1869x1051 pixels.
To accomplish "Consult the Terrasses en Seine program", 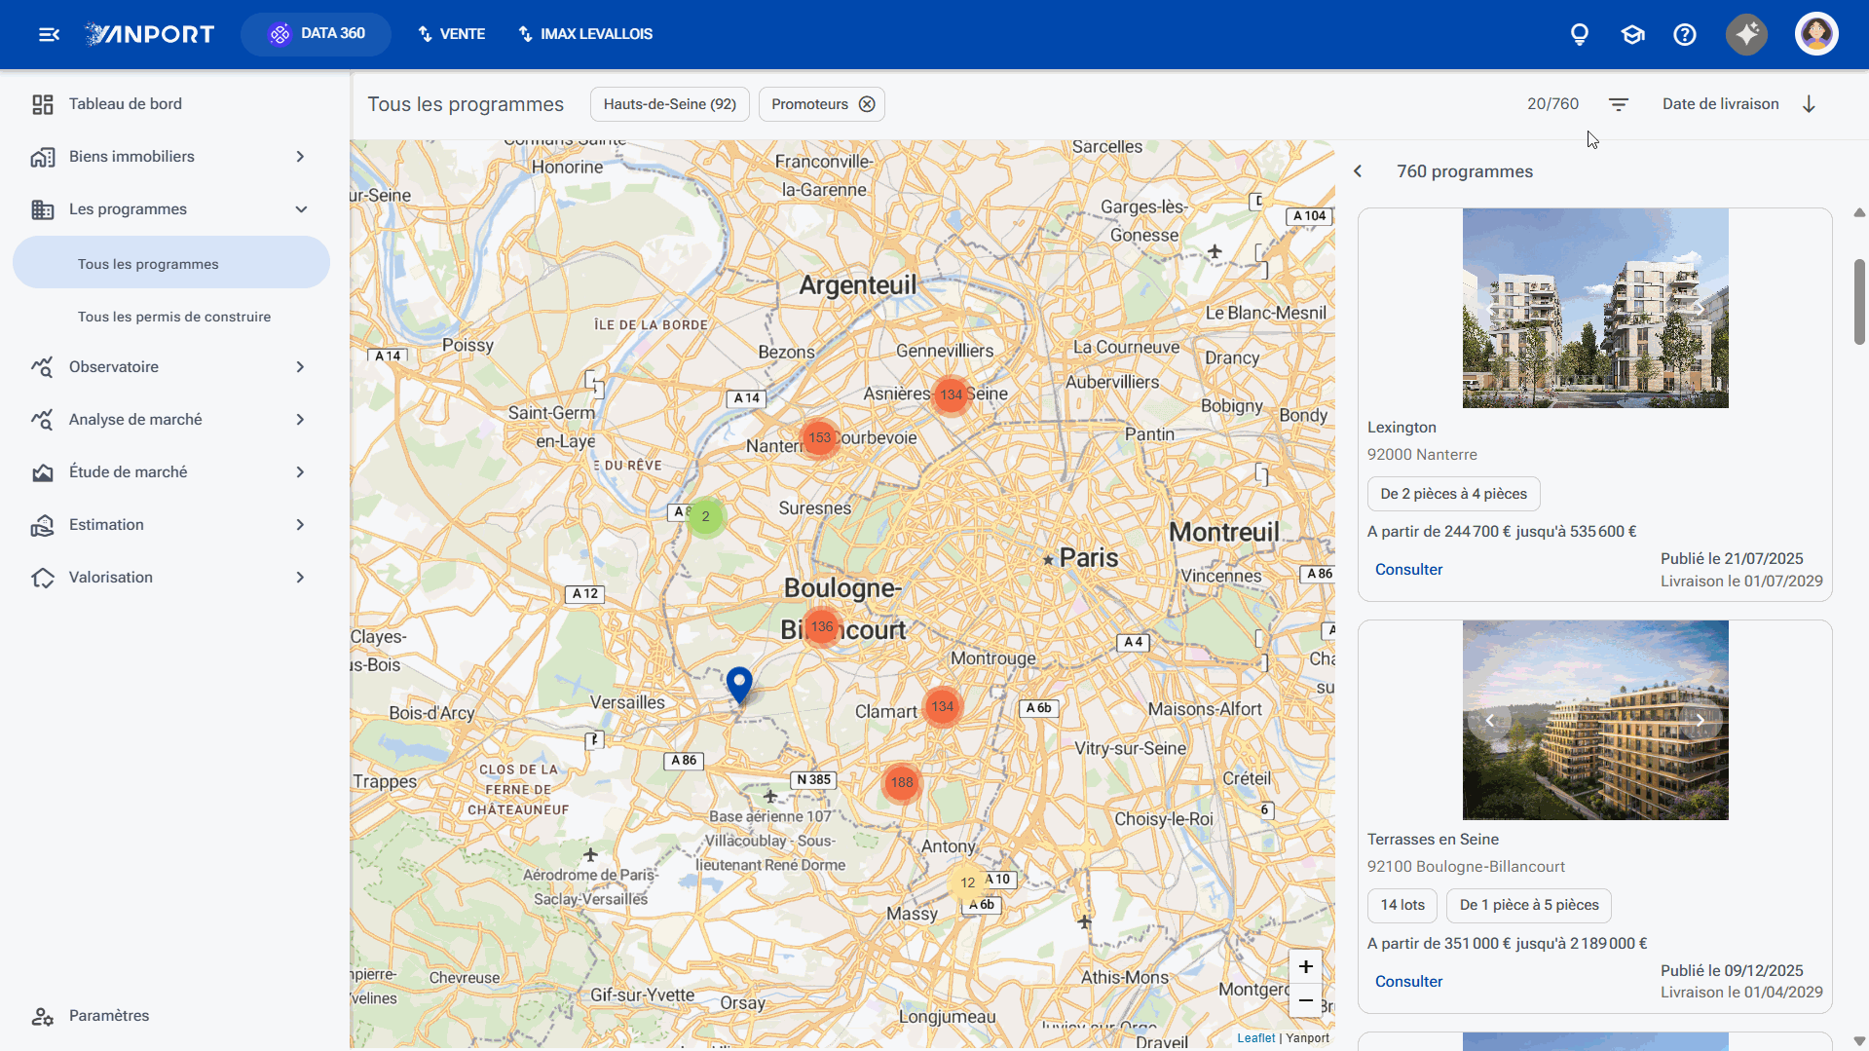I will 1408,982.
